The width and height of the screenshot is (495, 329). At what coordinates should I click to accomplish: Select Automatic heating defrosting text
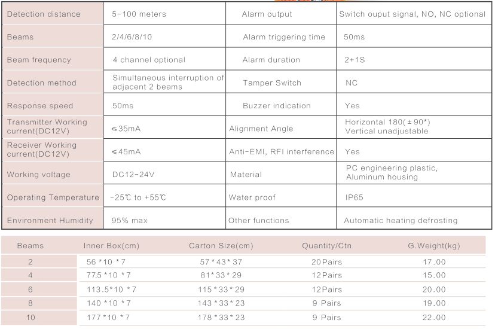[401, 220]
